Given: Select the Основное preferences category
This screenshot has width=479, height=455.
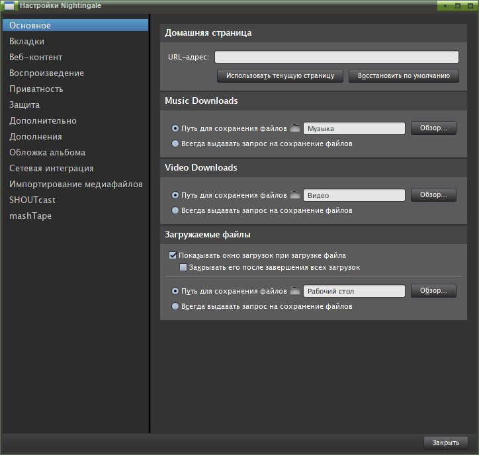Looking at the screenshot, I should coord(75,25).
